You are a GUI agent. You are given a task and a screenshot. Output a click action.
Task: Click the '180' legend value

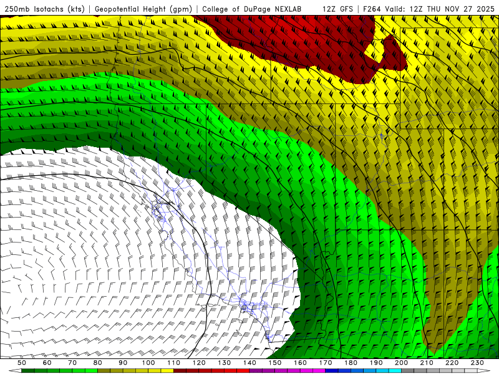pos(351,363)
